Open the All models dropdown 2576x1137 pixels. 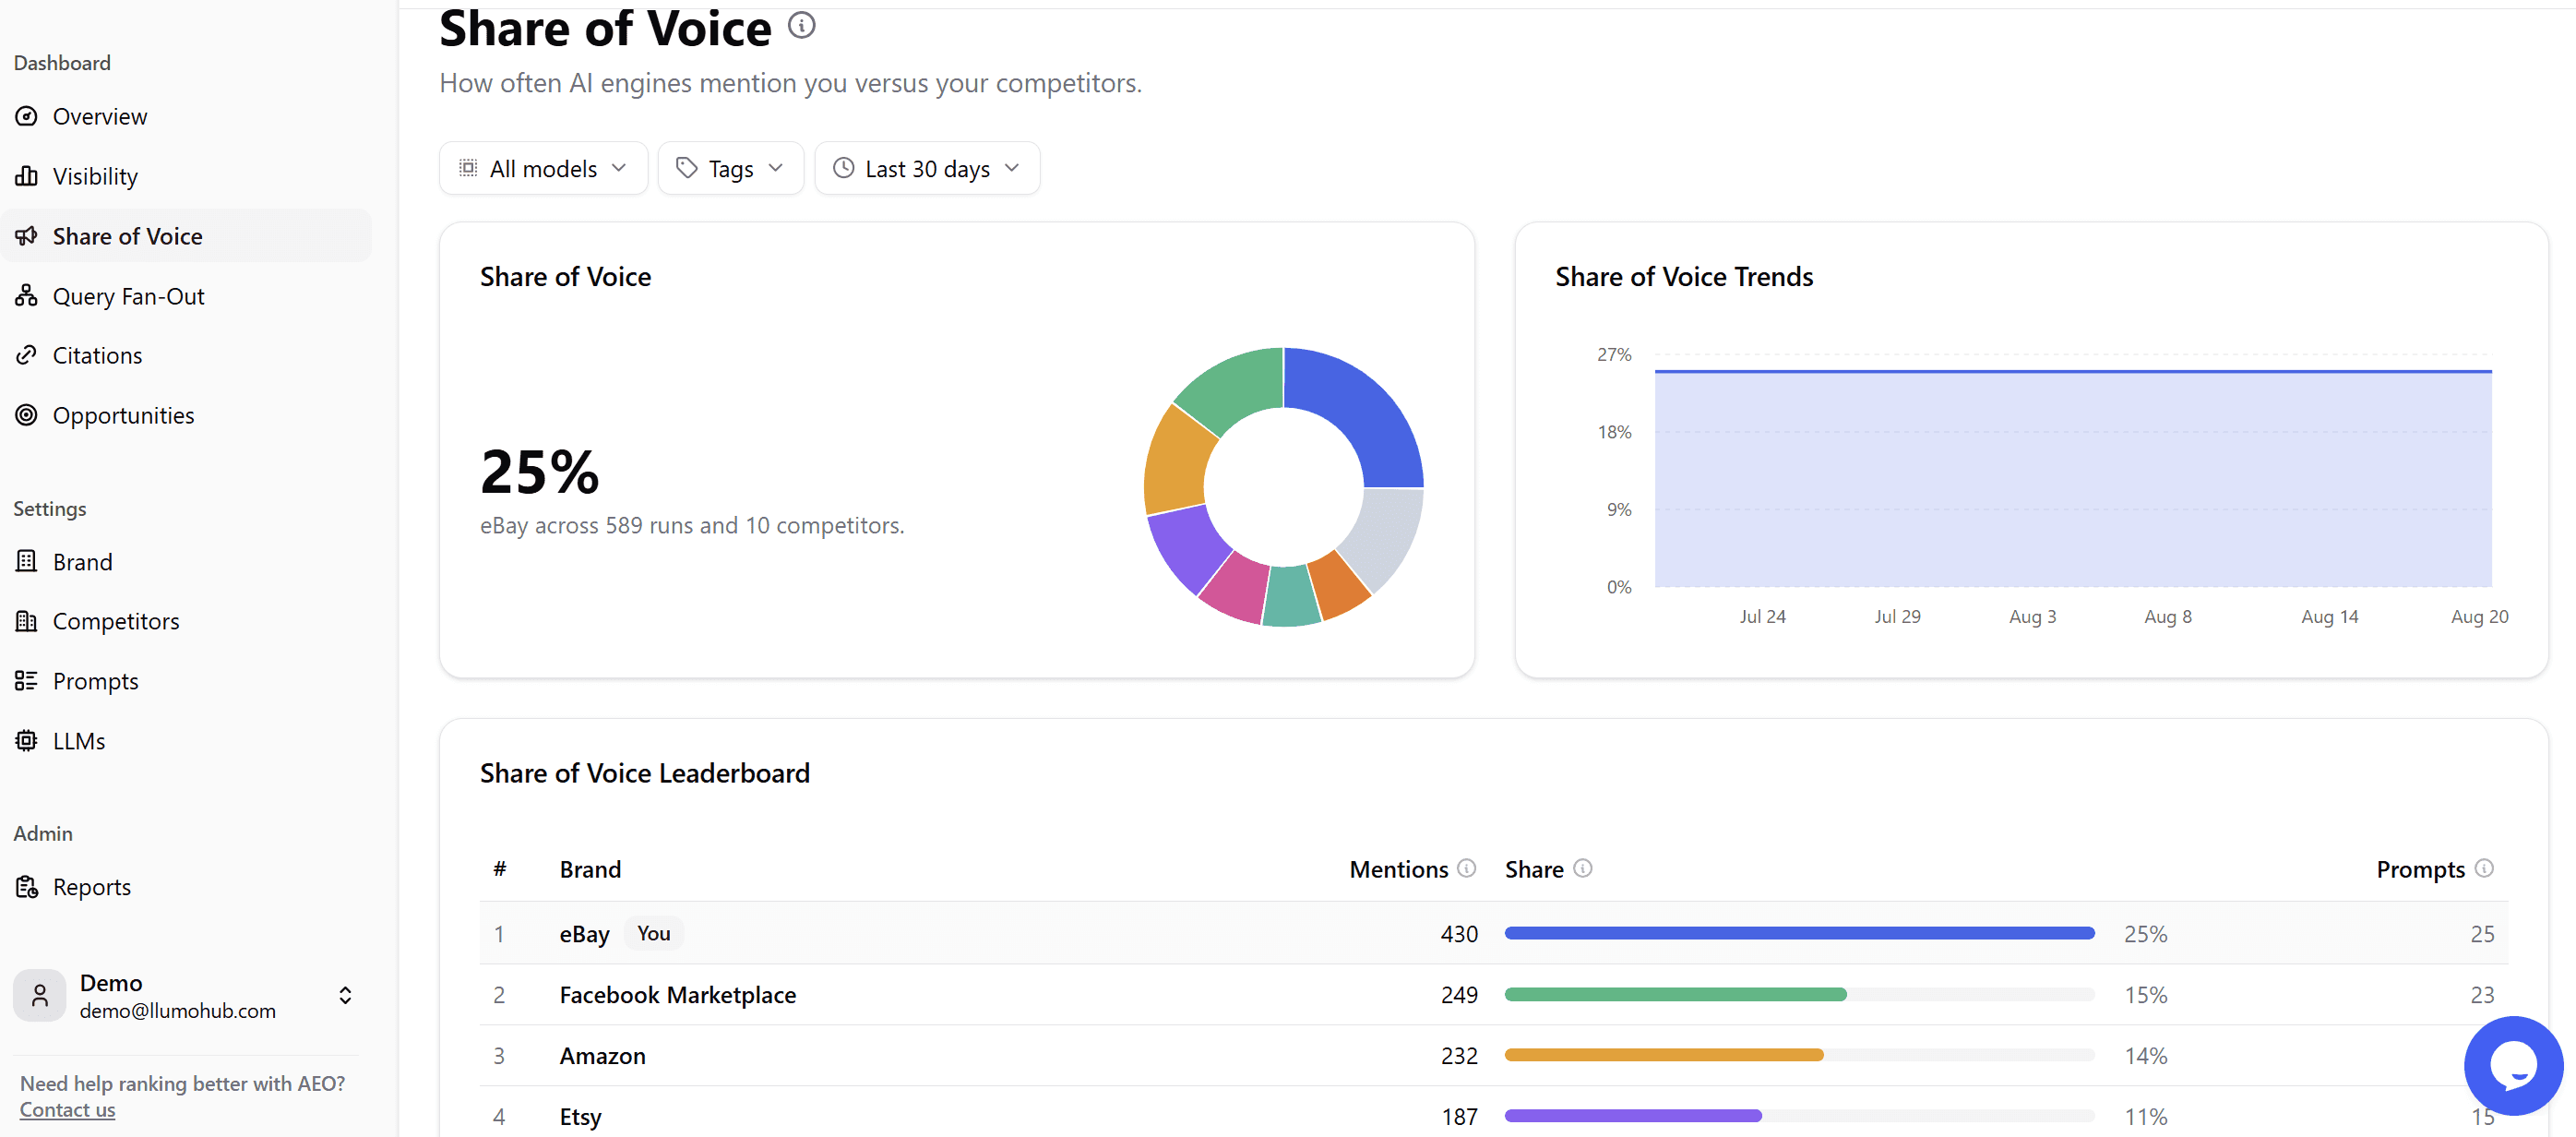click(x=544, y=169)
